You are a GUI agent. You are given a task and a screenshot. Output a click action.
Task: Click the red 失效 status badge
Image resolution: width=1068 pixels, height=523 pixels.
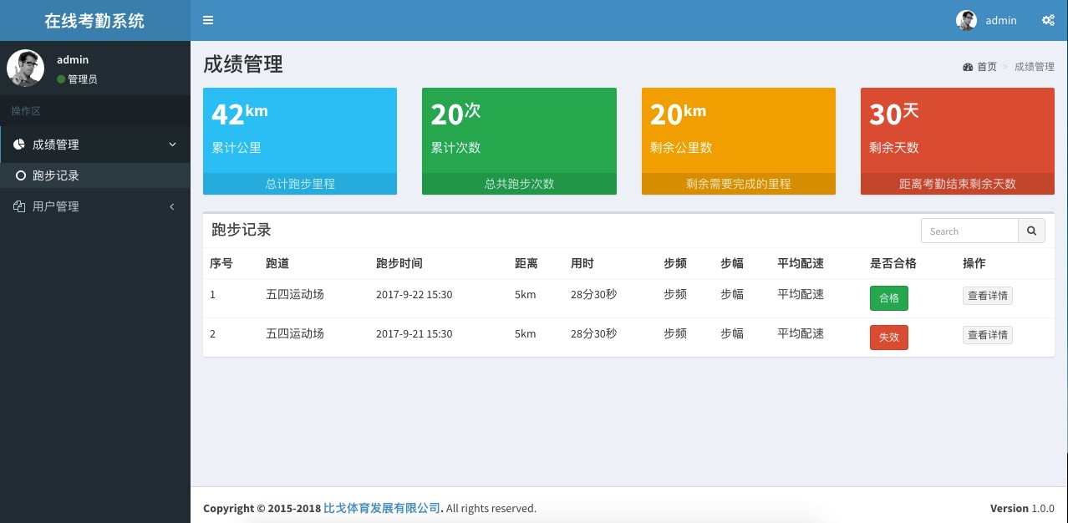[888, 338]
